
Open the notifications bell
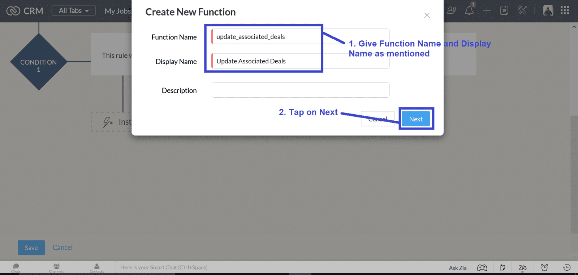pyautogui.click(x=469, y=10)
